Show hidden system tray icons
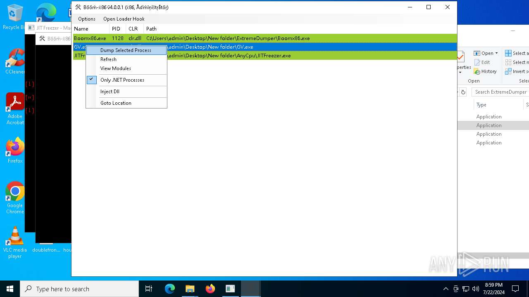The height and width of the screenshot is (297, 529). click(446, 289)
